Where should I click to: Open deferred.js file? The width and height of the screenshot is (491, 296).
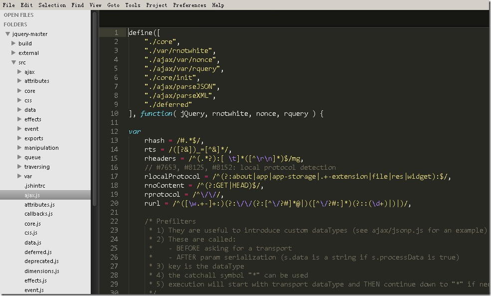pyautogui.click(x=38, y=252)
